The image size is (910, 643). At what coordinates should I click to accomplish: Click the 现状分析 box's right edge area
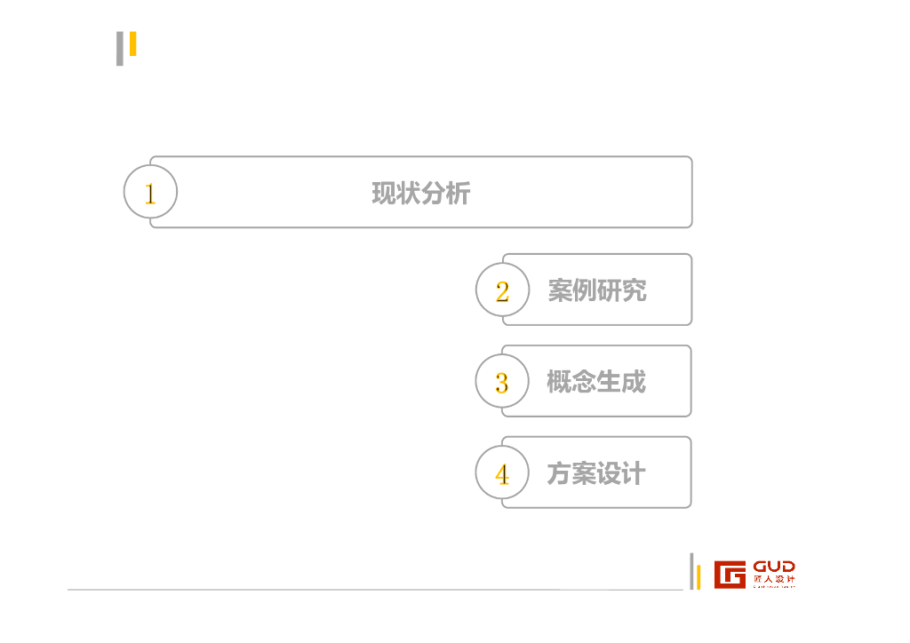(675, 192)
